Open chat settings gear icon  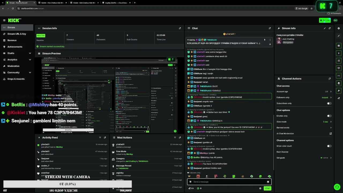click(x=260, y=188)
